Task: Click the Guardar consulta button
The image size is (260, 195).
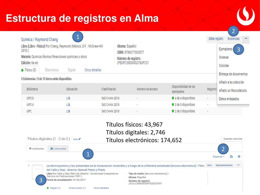Action: pyautogui.click(x=233, y=139)
